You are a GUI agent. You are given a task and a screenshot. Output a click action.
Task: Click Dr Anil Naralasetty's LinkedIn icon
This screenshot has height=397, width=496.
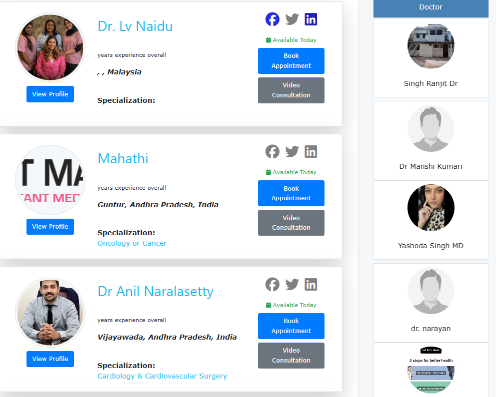point(310,284)
